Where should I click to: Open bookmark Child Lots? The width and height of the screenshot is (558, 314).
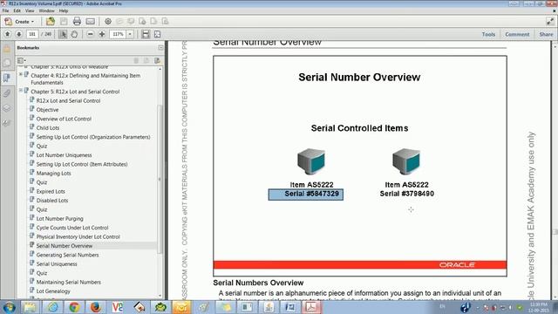click(48, 128)
